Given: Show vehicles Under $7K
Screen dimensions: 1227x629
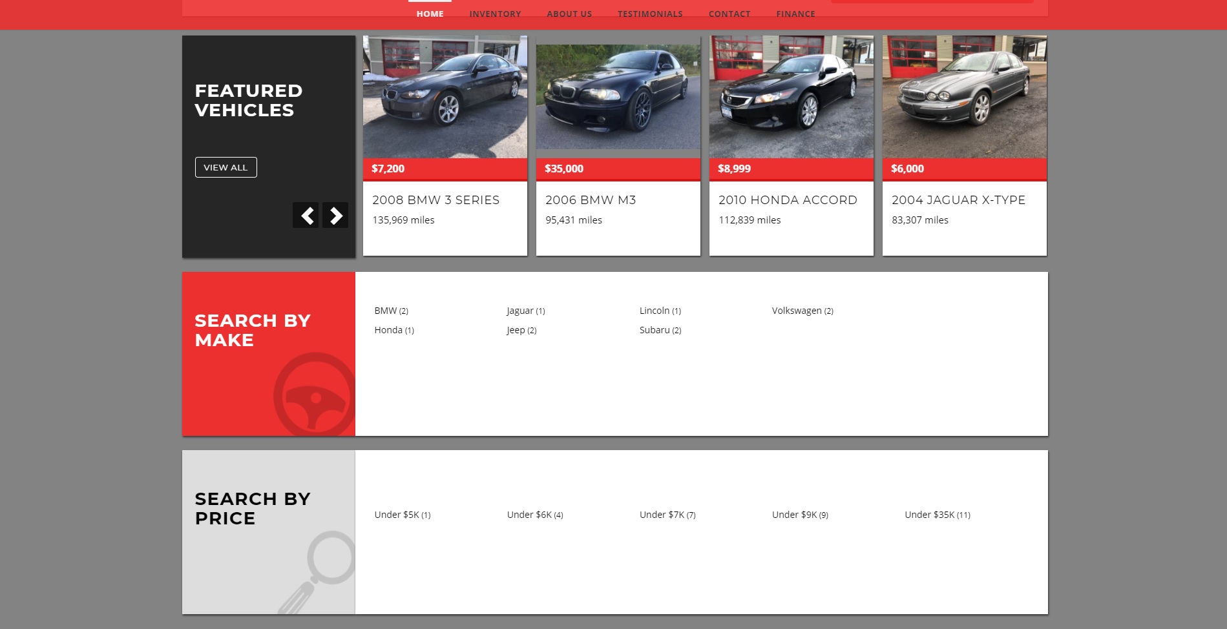Looking at the screenshot, I should pyautogui.click(x=667, y=515).
